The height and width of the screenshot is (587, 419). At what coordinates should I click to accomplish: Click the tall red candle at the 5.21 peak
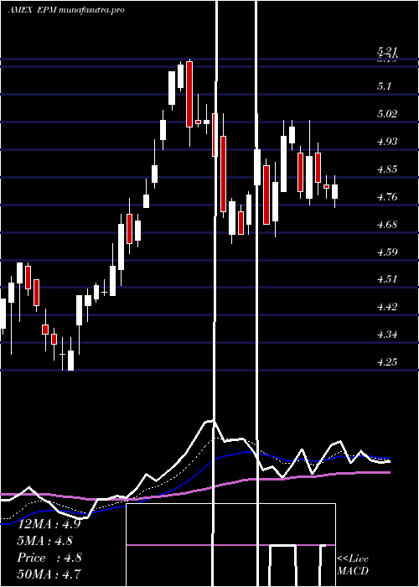(x=189, y=94)
